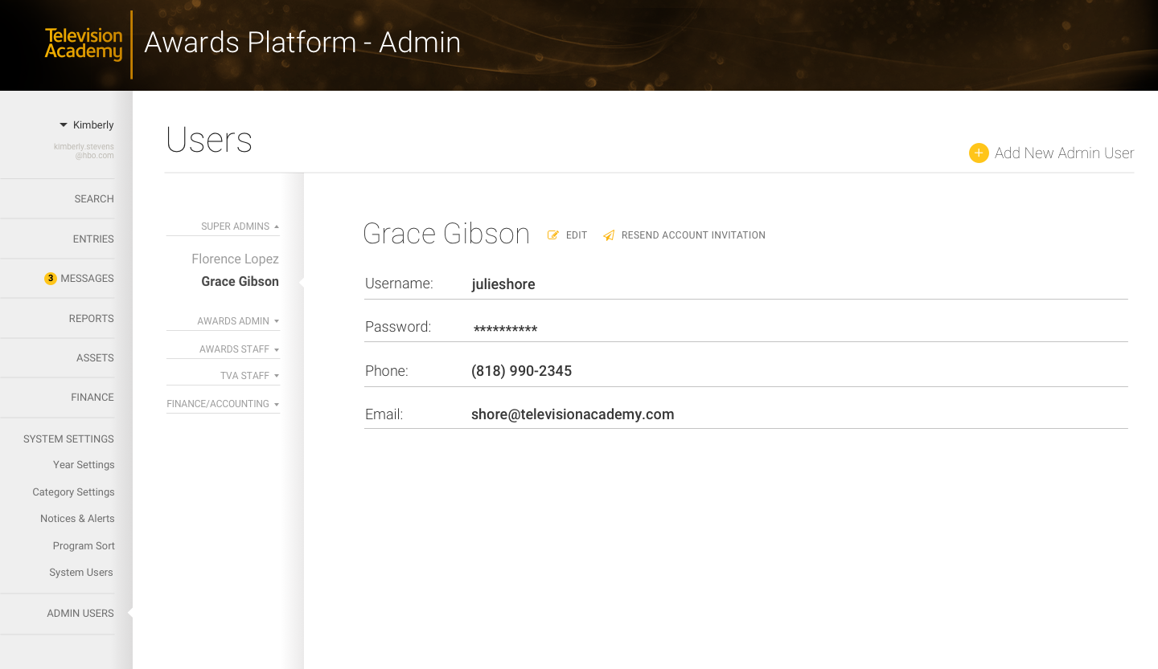The width and height of the screenshot is (1158, 669).
Task: Select Florence Lopez in user list
Action: pyautogui.click(x=235, y=259)
